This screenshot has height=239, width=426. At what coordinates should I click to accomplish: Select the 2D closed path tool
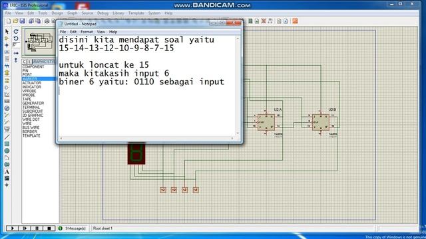pyautogui.click(x=7, y=165)
